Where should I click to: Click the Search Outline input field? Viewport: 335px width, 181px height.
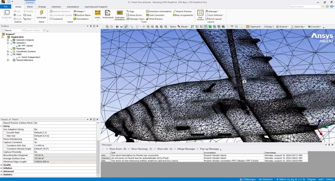(x=33, y=30)
